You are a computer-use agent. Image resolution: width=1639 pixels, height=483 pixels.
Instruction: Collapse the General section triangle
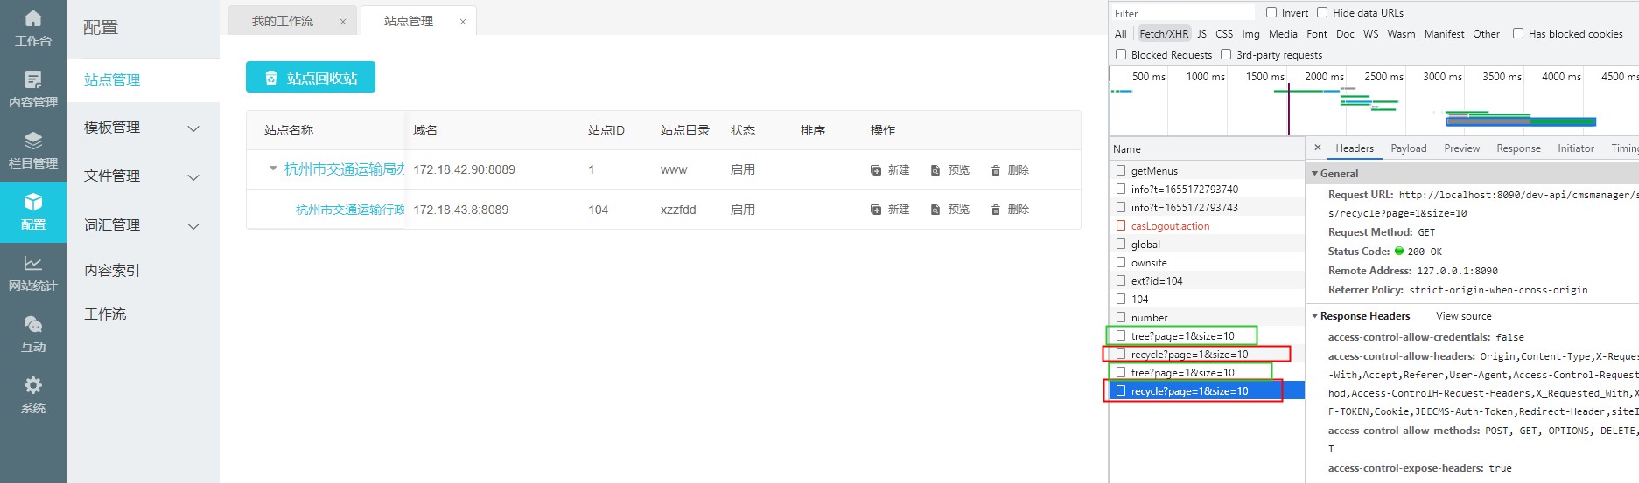(x=1314, y=174)
